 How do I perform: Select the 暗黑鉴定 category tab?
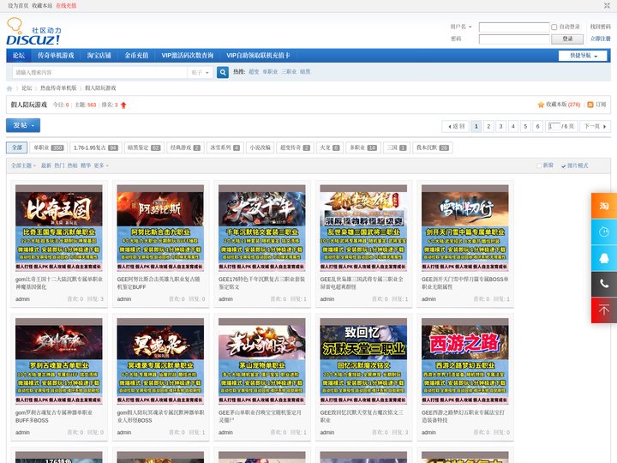coord(144,147)
